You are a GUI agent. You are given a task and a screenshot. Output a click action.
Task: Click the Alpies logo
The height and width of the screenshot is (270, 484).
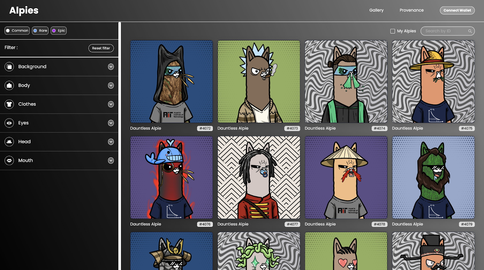(24, 11)
